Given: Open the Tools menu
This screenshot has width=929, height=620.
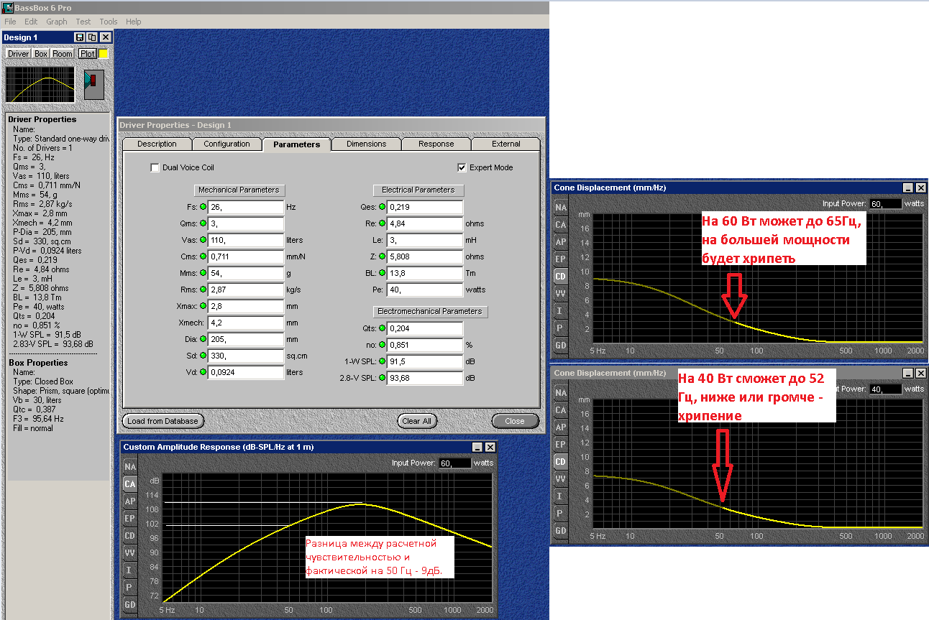Looking at the screenshot, I should pyautogui.click(x=109, y=22).
